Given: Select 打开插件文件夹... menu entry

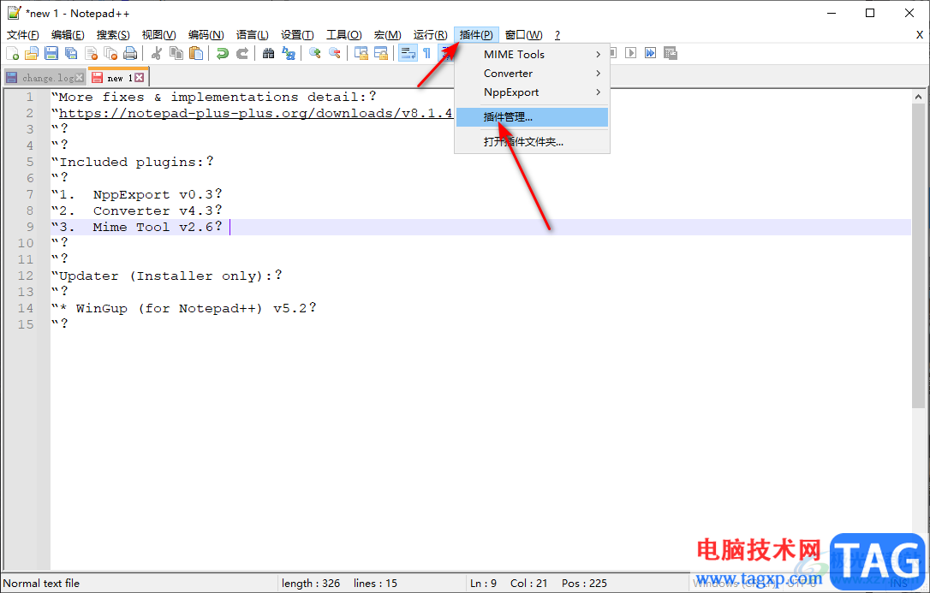Looking at the screenshot, I should (532, 142).
